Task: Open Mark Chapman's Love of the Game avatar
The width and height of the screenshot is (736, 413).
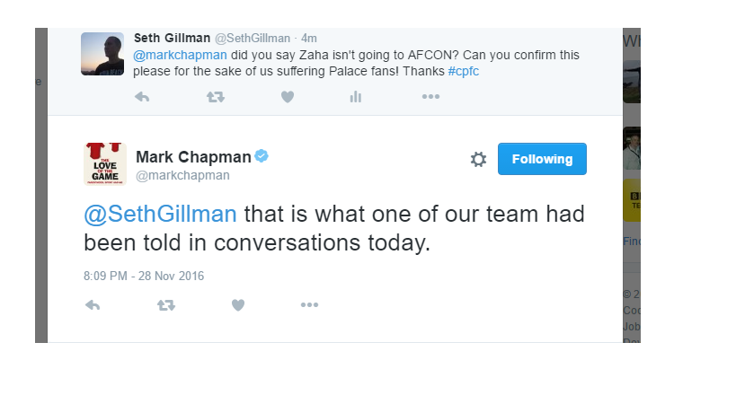Action: coord(105,163)
